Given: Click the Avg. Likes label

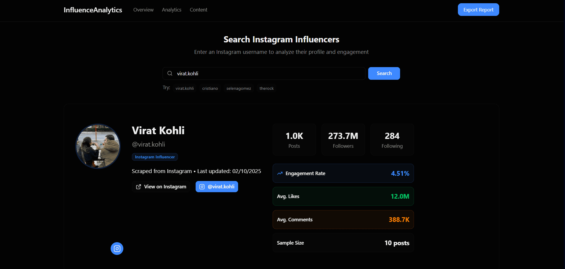Looking at the screenshot, I should click(288, 196).
